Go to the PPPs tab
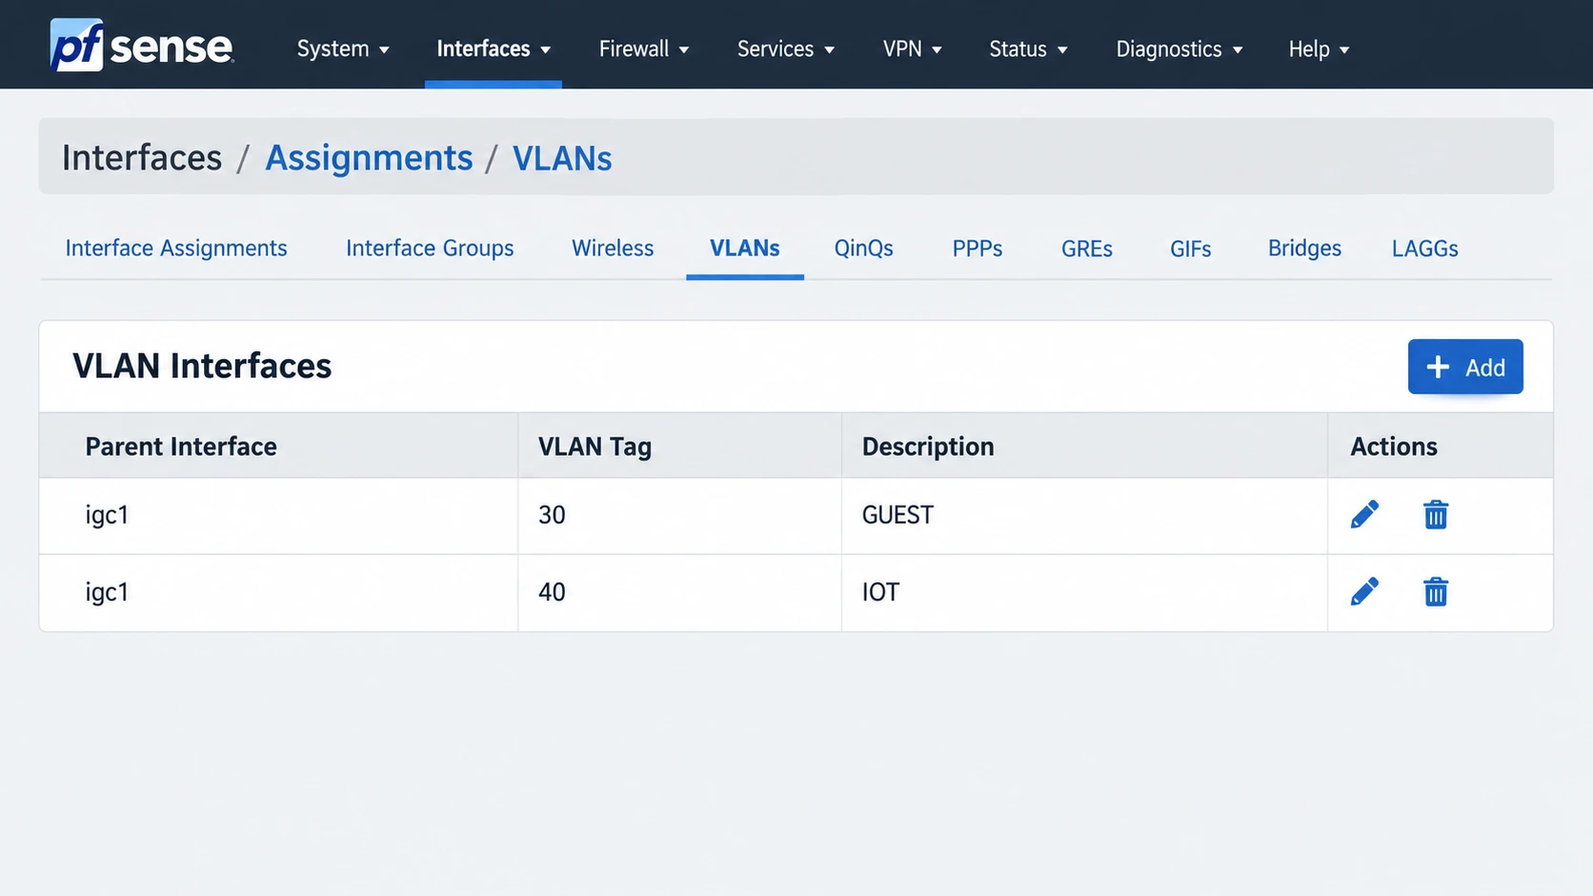This screenshot has height=896, width=1593. pyautogui.click(x=978, y=249)
